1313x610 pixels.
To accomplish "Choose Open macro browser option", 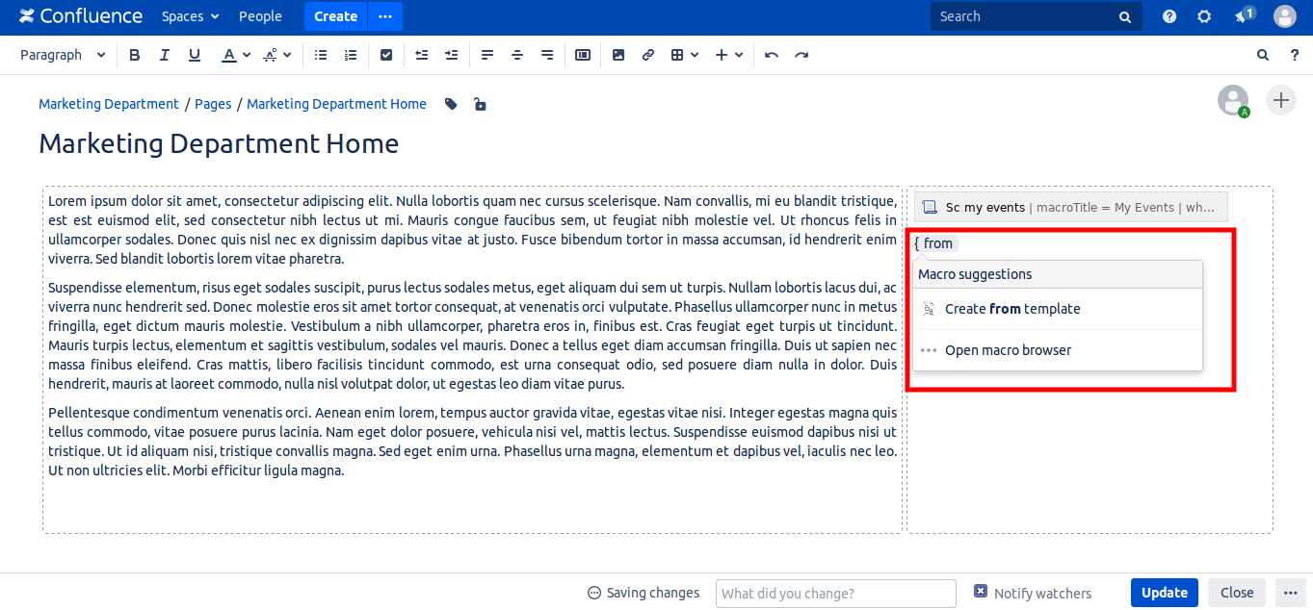I will [1008, 350].
